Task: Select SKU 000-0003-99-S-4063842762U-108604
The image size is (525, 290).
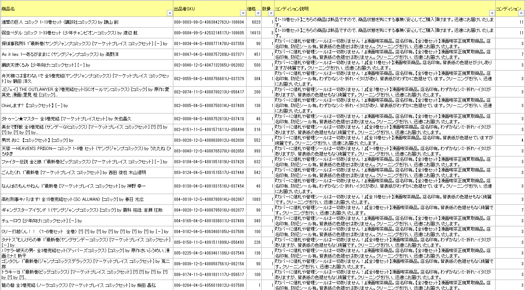Action: click(210, 22)
